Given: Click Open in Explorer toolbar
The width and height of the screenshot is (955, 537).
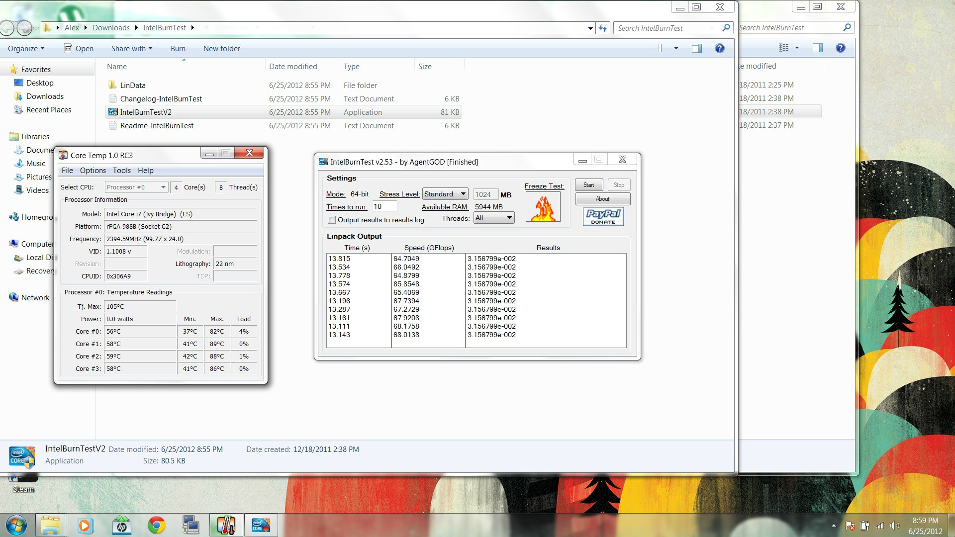Looking at the screenshot, I should coord(79,48).
